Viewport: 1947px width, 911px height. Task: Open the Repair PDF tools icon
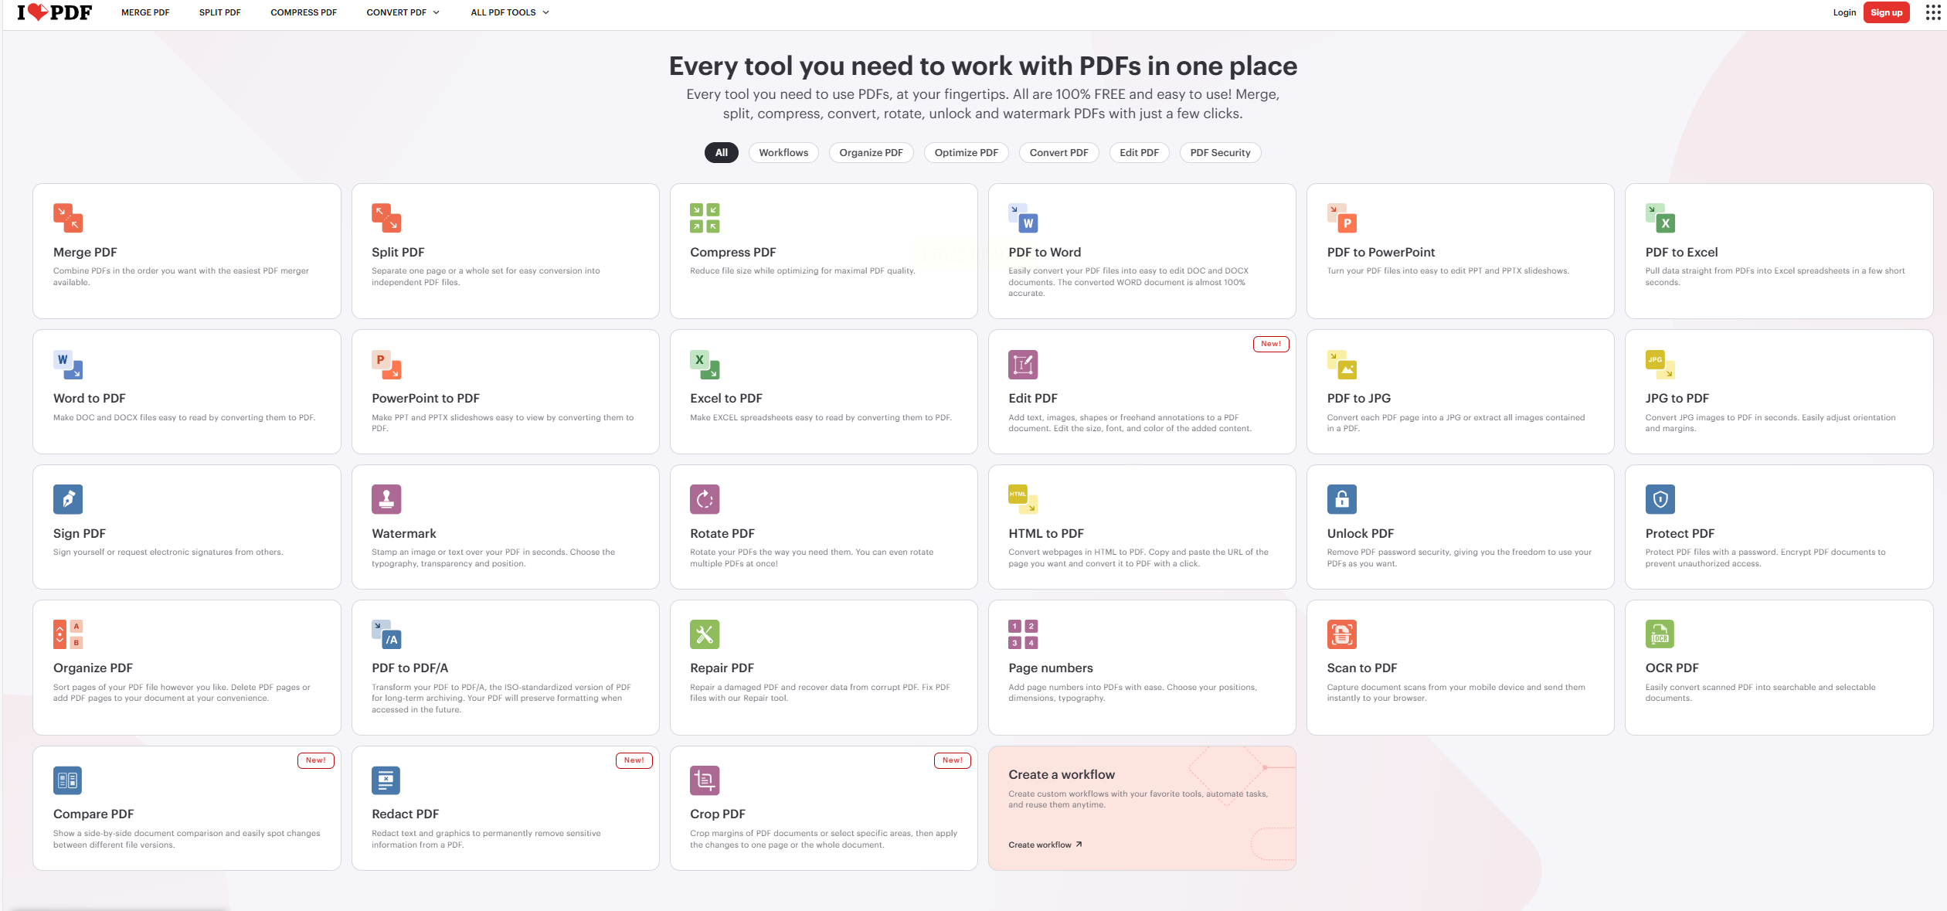tap(704, 634)
